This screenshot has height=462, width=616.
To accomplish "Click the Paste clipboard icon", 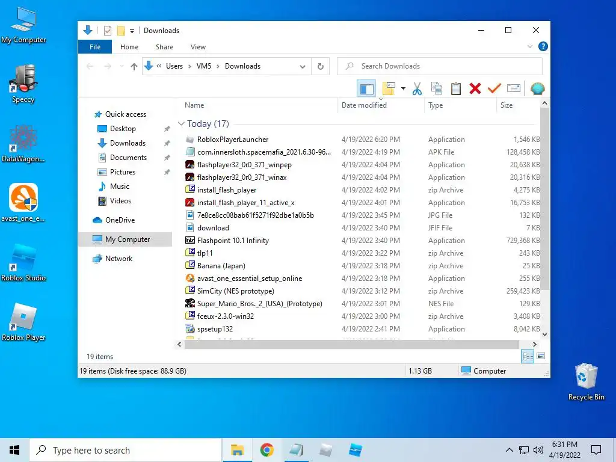I will [x=456, y=89].
